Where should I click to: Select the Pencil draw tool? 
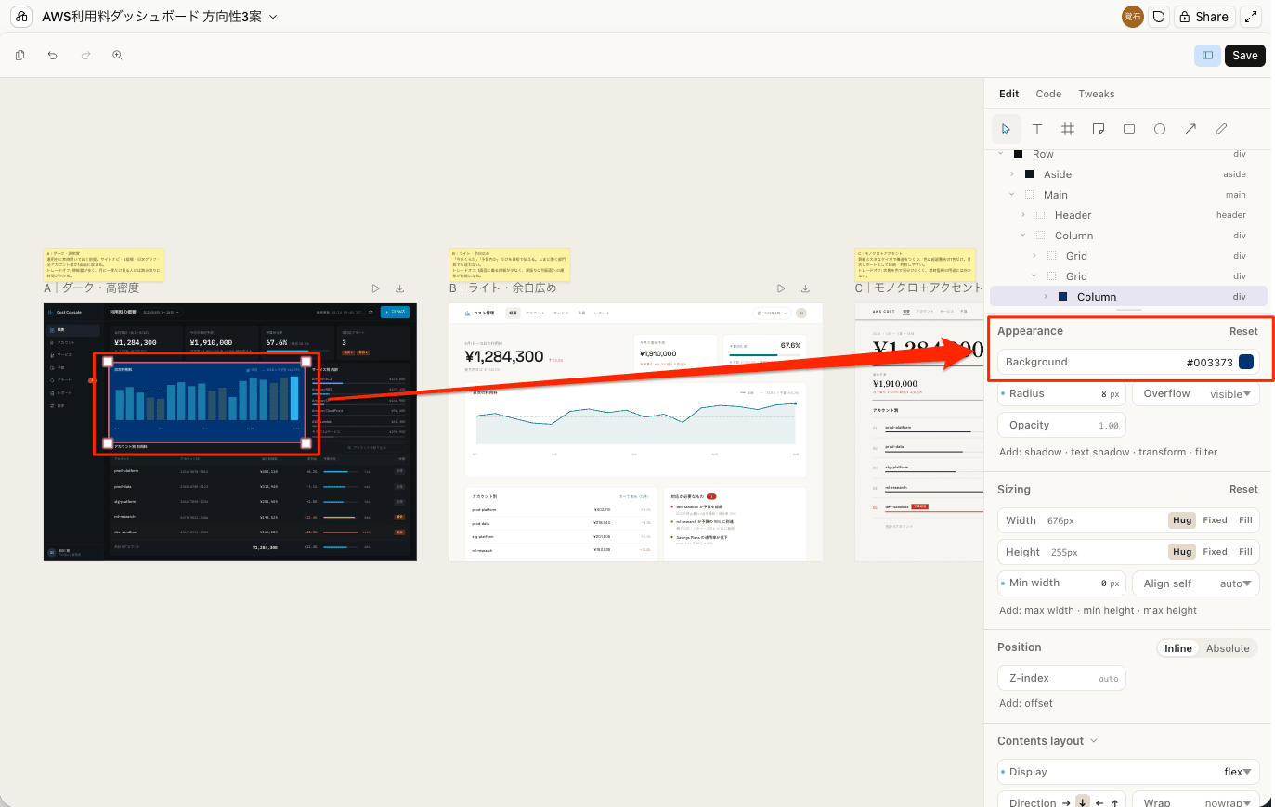(1221, 129)
